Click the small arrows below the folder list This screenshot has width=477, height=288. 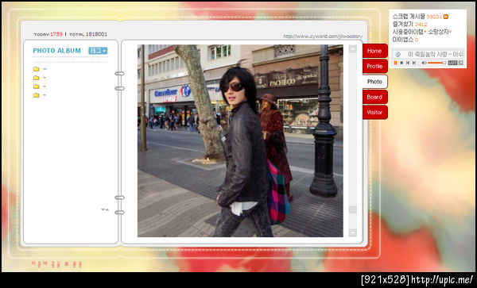pyautogui.click(x=105, y=209)
